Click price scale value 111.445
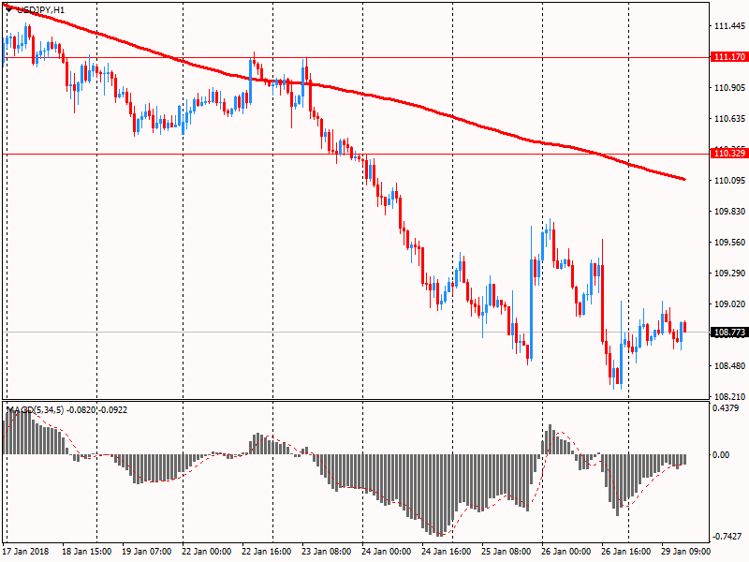The image size is (749, 562). [729, 26]
